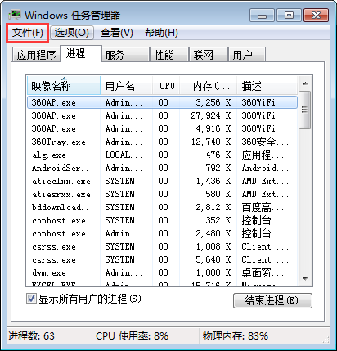The height and width of the screenshot is (351, 337).
Task: Click the 476 K memory value
Action: point(218,155)
